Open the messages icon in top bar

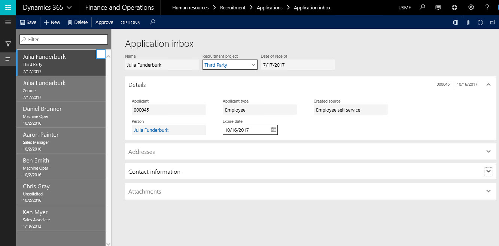point(438,7)
